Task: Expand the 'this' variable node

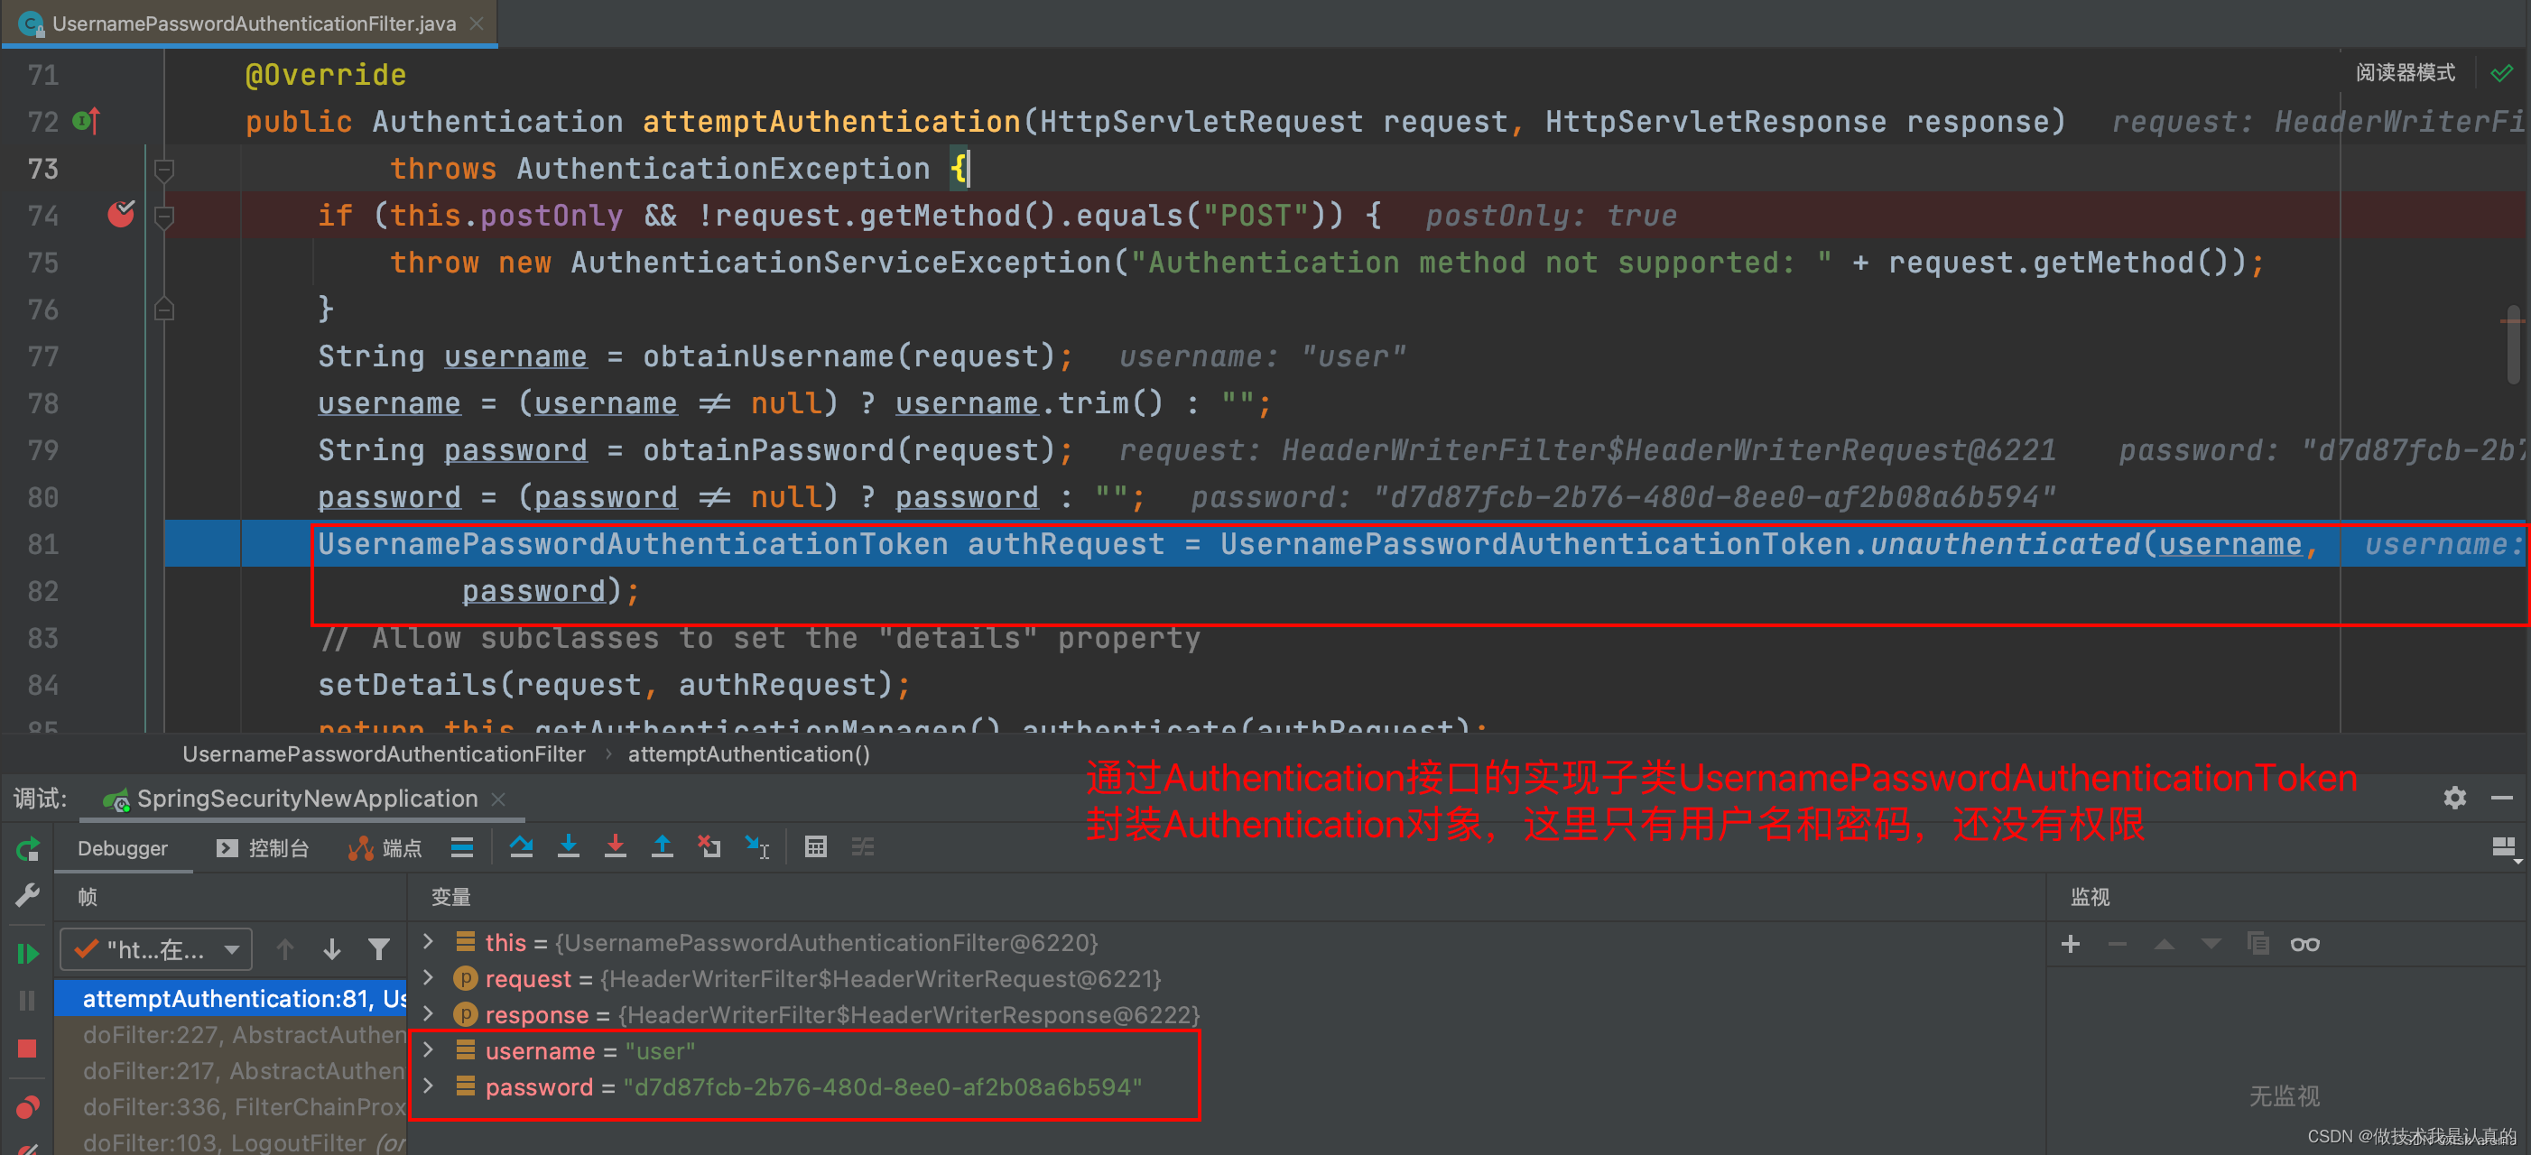Action: (x=429, y=942)
